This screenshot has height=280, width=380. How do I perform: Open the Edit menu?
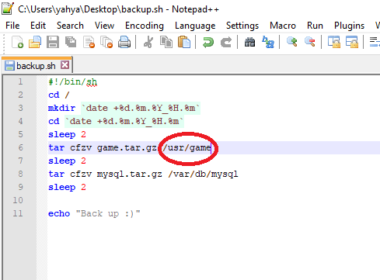(x=38, y=26)
